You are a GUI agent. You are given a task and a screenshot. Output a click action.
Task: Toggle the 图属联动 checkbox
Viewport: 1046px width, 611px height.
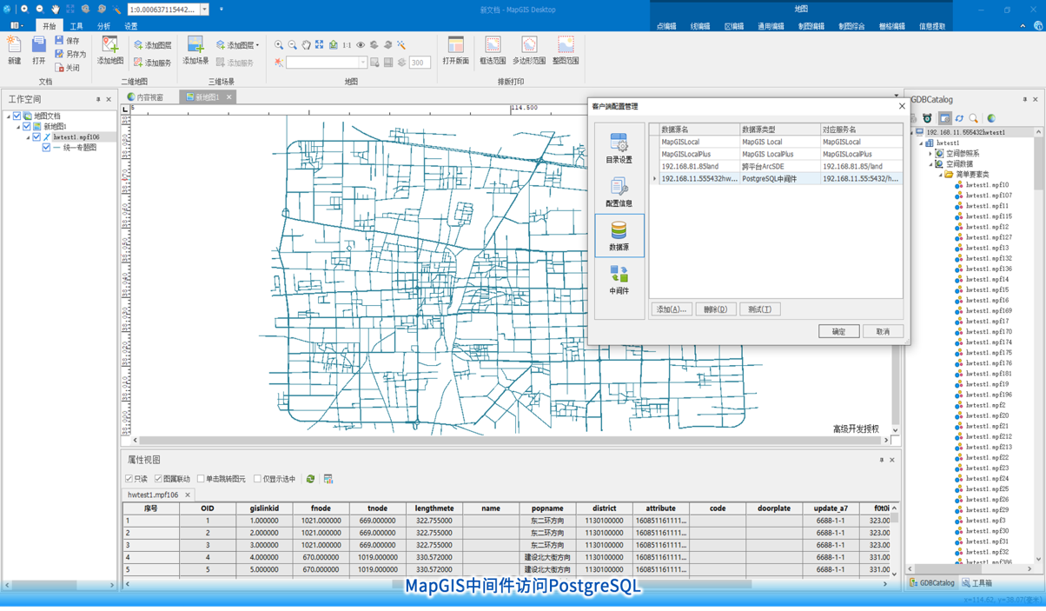pos(158,479)
